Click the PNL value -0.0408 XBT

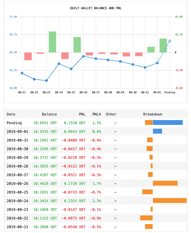(x=74, y=140)
